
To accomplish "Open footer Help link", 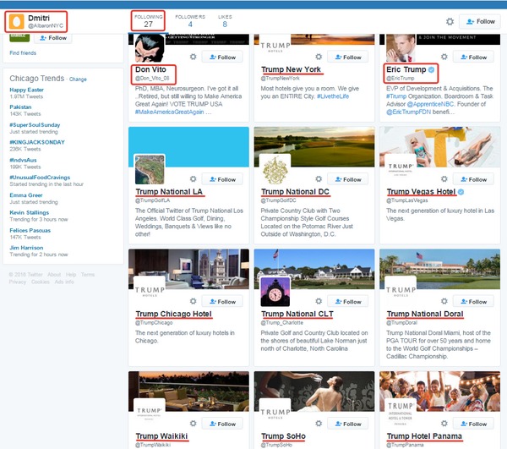I will pyautogui.click(x=71, y=275).
